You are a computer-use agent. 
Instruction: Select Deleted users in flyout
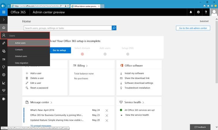coord(29,56)
